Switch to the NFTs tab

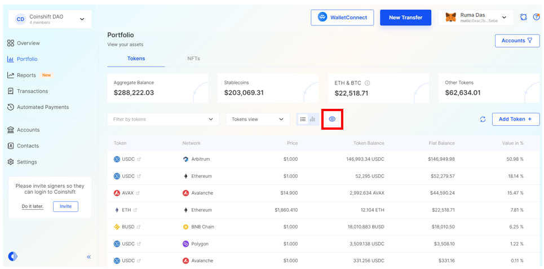coord(193,59)
